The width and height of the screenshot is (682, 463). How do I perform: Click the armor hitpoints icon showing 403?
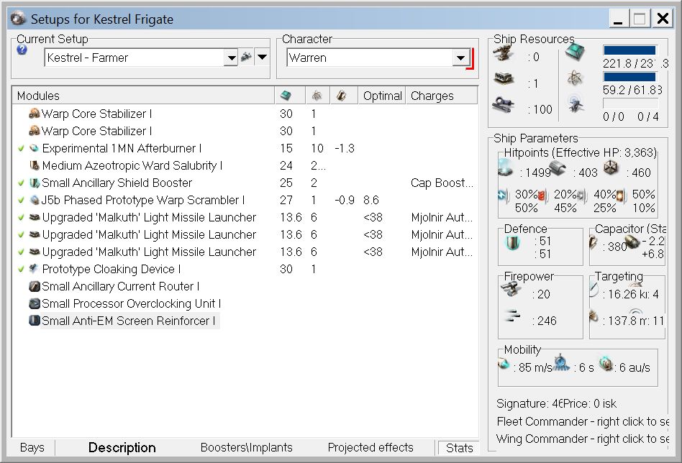[x=557, y=168]
